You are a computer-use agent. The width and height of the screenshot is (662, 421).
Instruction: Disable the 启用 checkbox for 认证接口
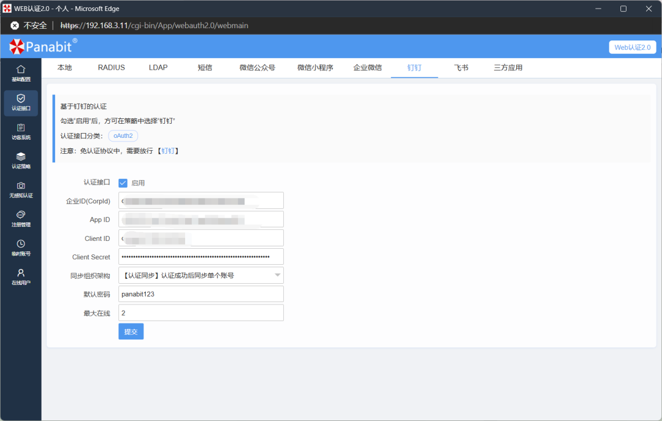pyautogui.click(x=123, y=183)
